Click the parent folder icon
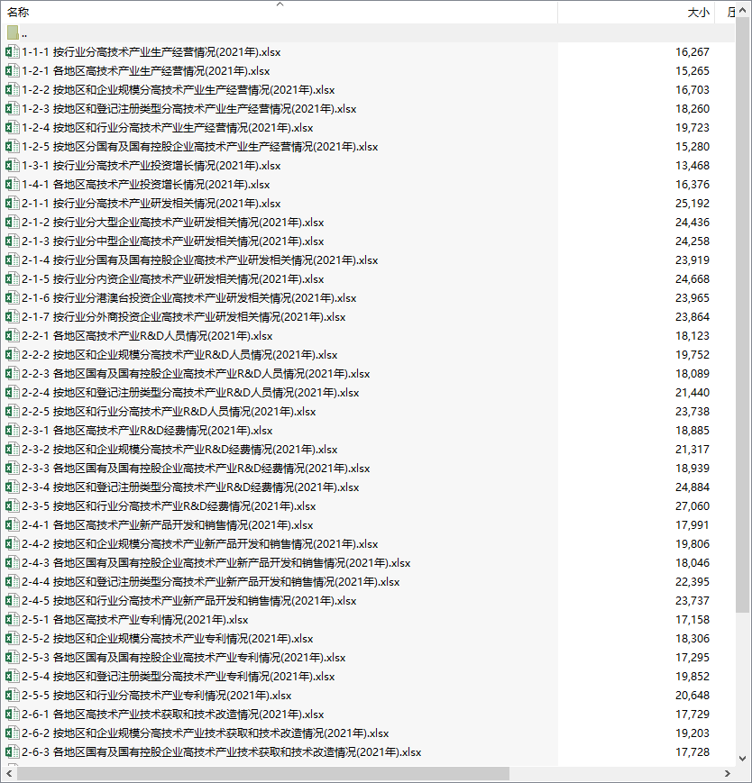This screenshot has width=752, height=783. (x=13, y=33)
